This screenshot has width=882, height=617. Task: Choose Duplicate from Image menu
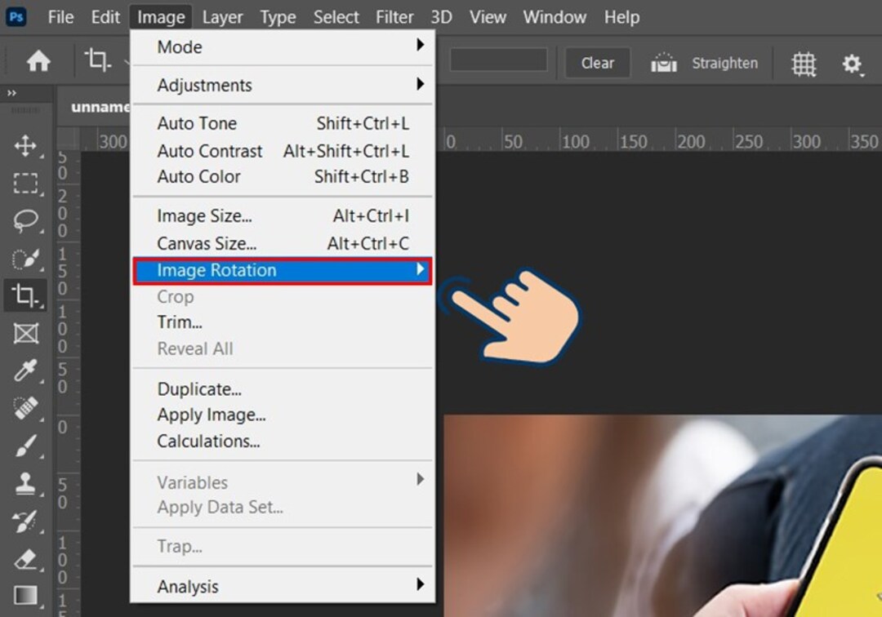283,388
